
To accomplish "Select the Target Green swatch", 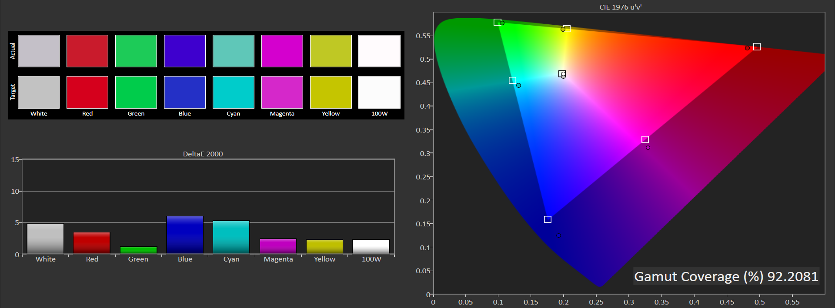I will (x=136, y=92).
